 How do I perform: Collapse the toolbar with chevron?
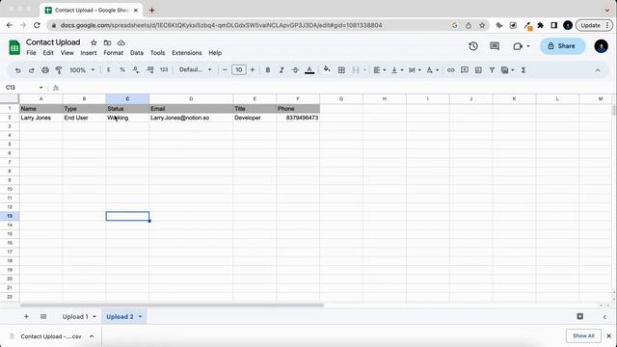point(598,70)
